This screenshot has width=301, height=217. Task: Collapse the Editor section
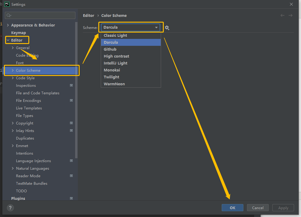[x=8, y=40]
